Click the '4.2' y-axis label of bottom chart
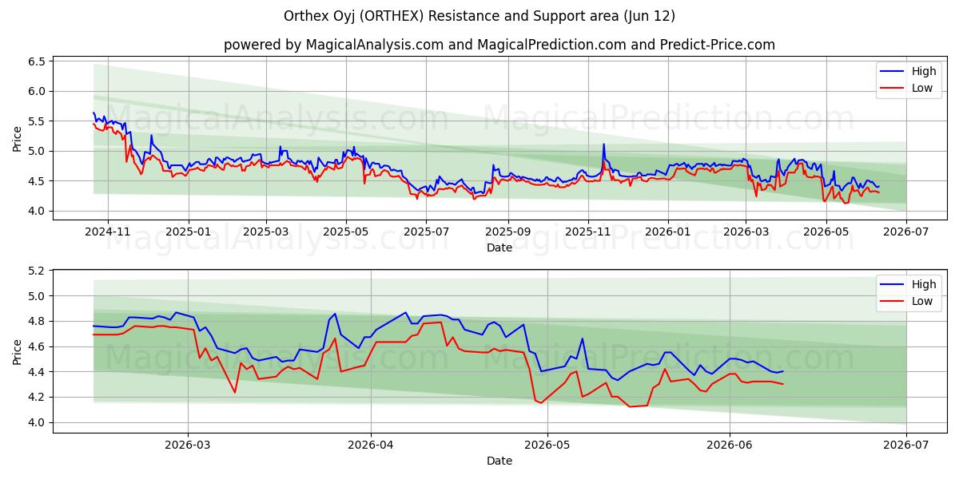Viewport: 959px width, 479px height. tap(38, 397)
